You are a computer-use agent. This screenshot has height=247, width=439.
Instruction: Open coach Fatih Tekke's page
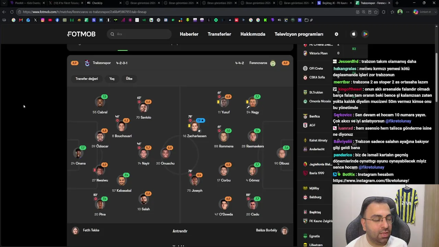coord(86,231)
